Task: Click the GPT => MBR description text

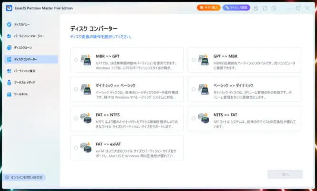Action: point(255,65)
